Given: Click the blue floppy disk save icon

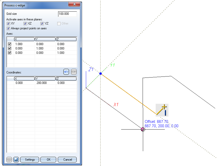Looking at the screenshot, I should point(16,160).
